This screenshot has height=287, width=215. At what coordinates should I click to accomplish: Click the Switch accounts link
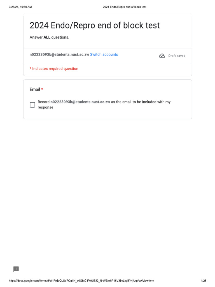104,55
